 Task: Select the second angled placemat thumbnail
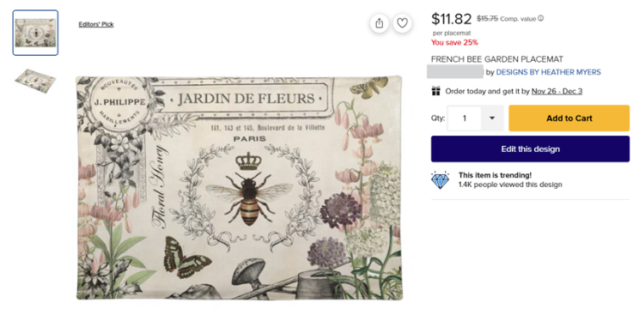tap(35, 81)
